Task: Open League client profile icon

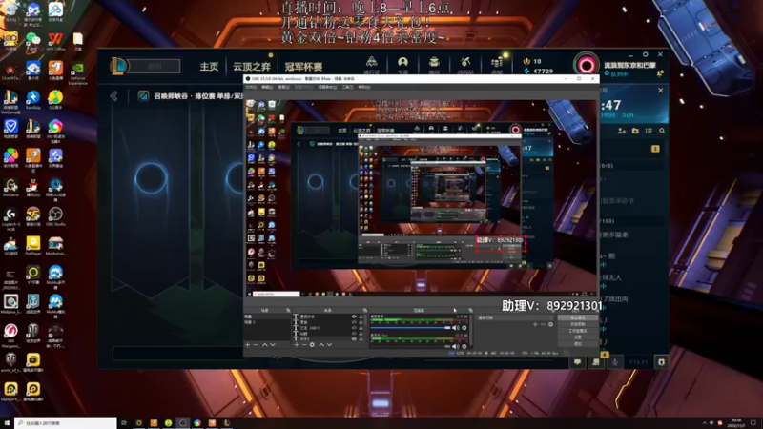Action: [402, 62]
